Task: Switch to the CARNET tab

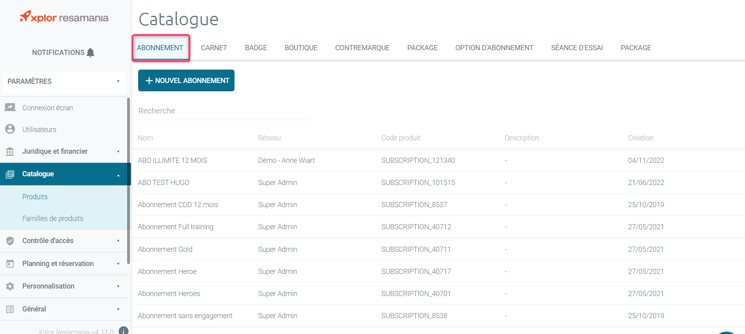Action: point(214,48)
